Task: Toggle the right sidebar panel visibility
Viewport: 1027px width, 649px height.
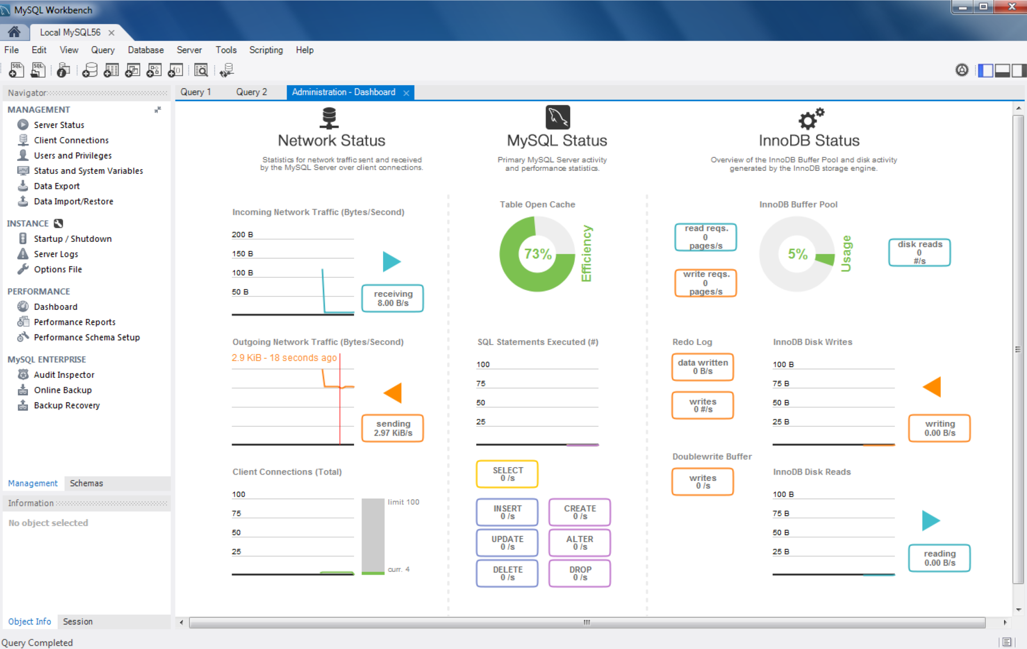Action: tap(1019, 70)
